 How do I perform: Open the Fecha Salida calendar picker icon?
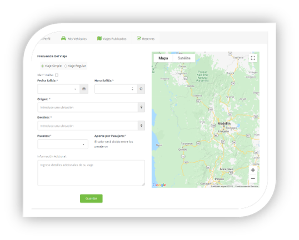[84, 89]
